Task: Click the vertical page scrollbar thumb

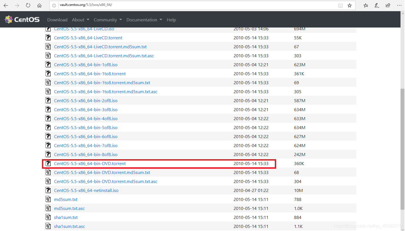Action: click(402, 149)
